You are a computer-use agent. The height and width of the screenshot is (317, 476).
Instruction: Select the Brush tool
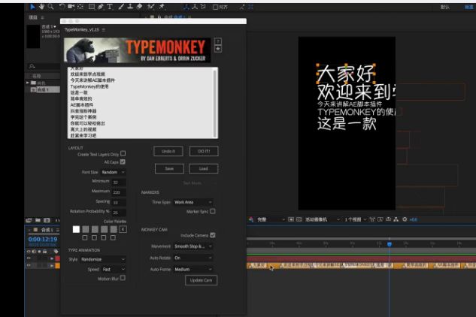[121, 6]
